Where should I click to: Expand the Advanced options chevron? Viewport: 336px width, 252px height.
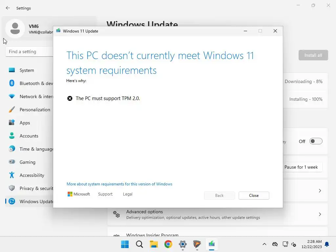[320, 214]
